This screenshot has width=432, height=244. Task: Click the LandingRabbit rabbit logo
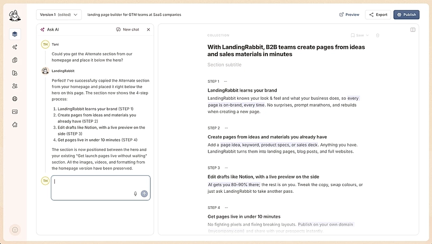[15, 16]
